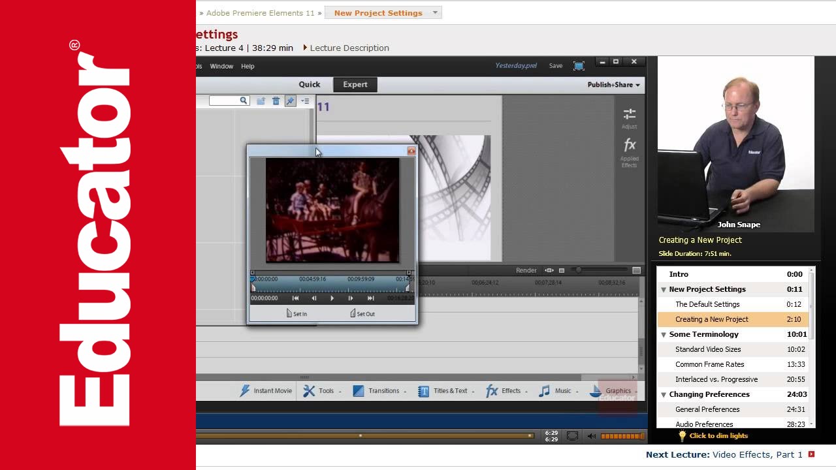This screenshot has height=470, width=836.
Task: Open the Help menu
Action: (248, 66)
